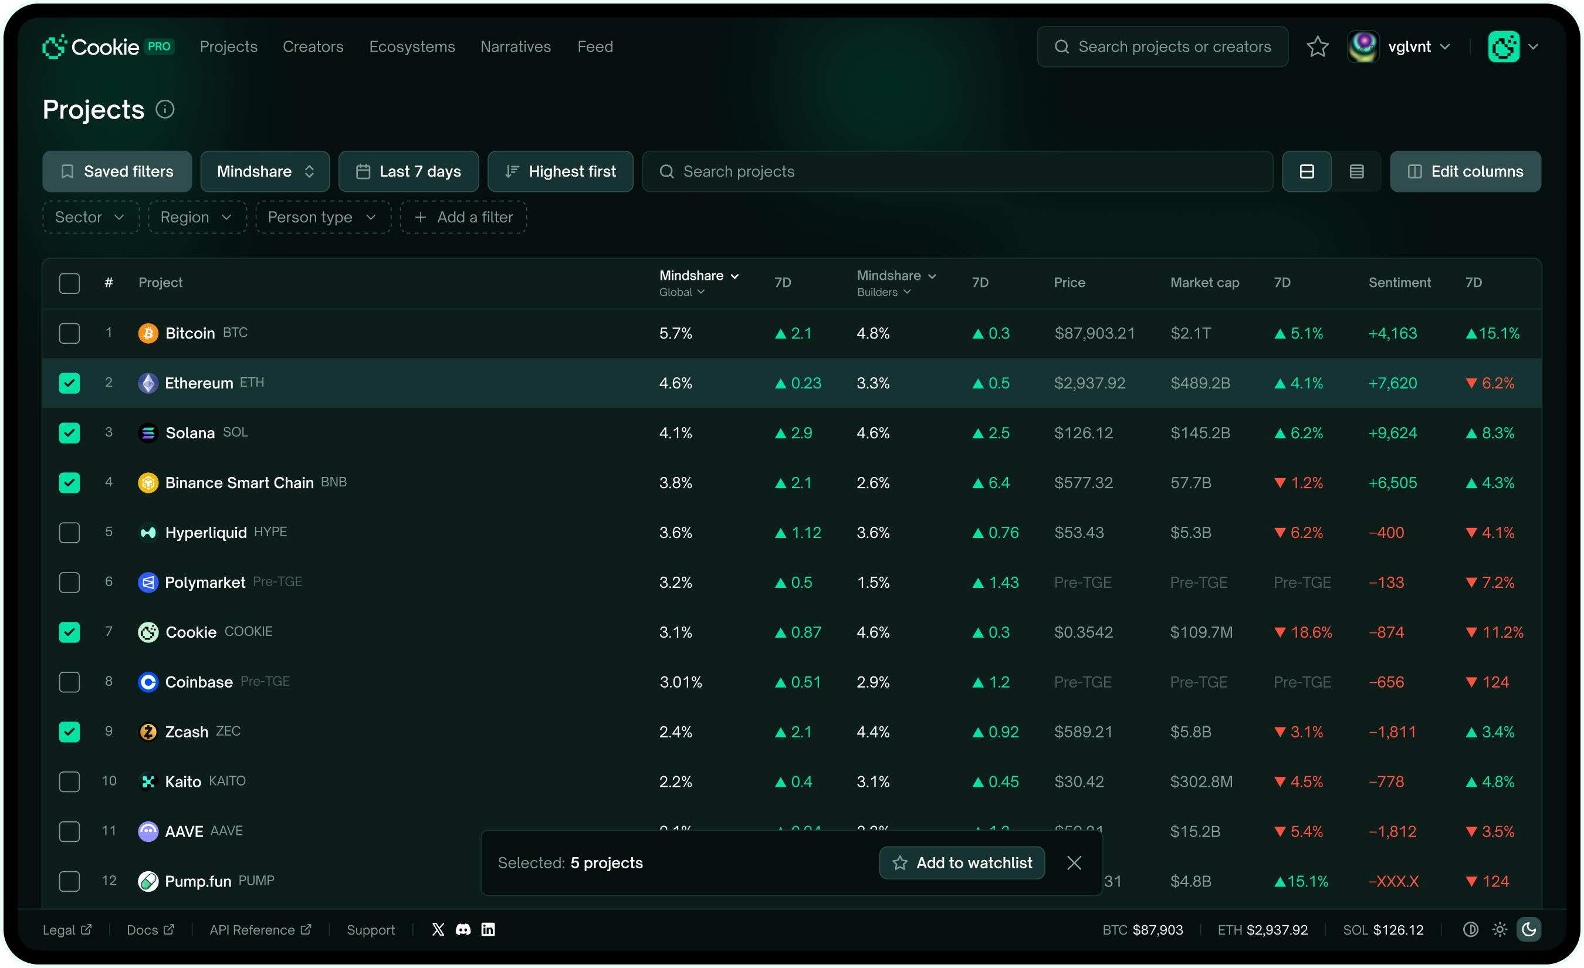Open the Docs footer link
1584x968 pixels.
(x=150, y=930)
